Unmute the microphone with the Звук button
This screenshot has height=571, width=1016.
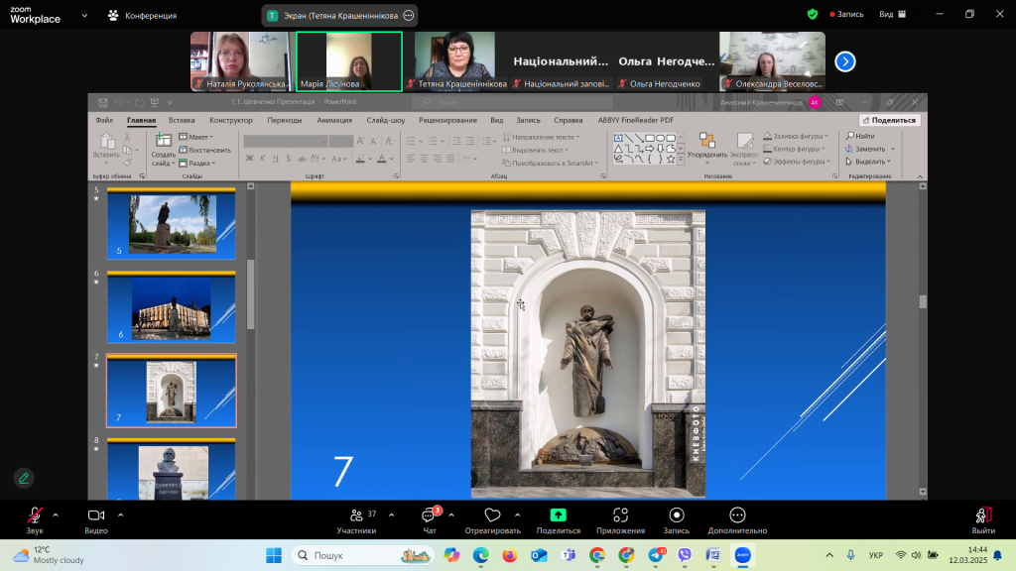(35, 515)
